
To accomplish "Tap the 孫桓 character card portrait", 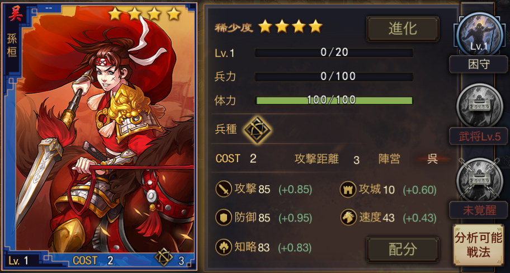I will [x=100, y=136].
